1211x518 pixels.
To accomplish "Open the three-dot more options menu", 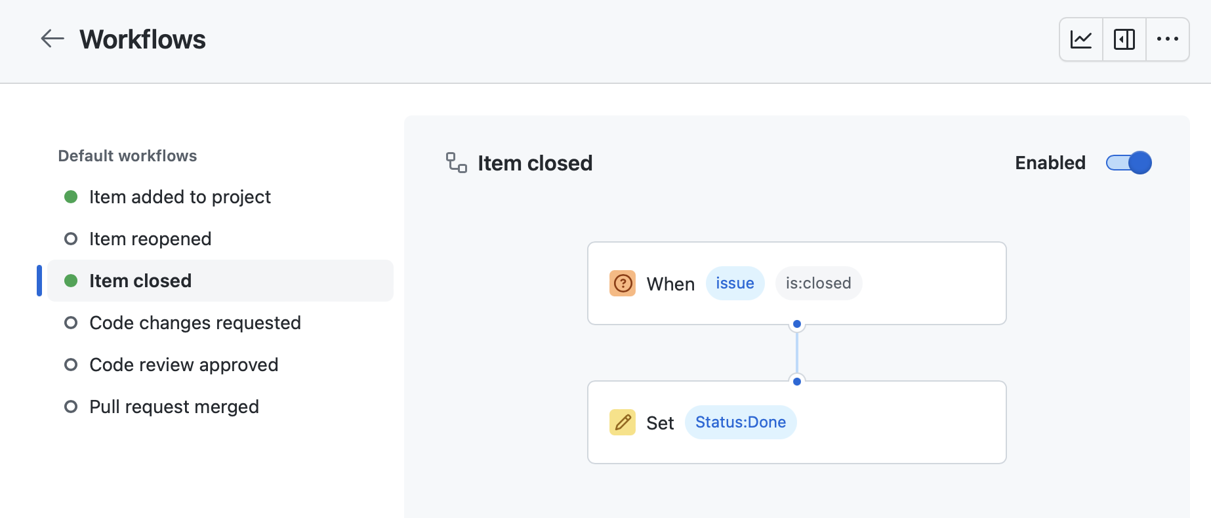I will 1168,39.
